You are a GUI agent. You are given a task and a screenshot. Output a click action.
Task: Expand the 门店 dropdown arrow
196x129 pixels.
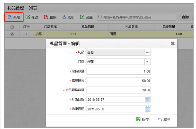pos(147,61)
